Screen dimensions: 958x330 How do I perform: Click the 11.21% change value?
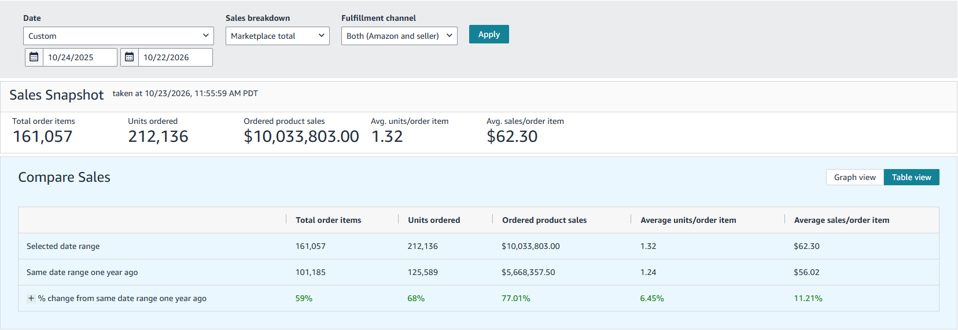808,298
